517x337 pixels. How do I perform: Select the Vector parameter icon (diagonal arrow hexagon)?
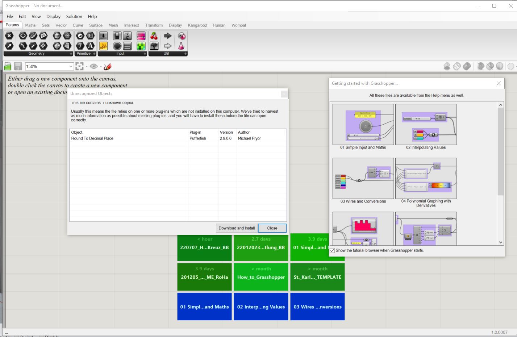[x=9, y=46]
